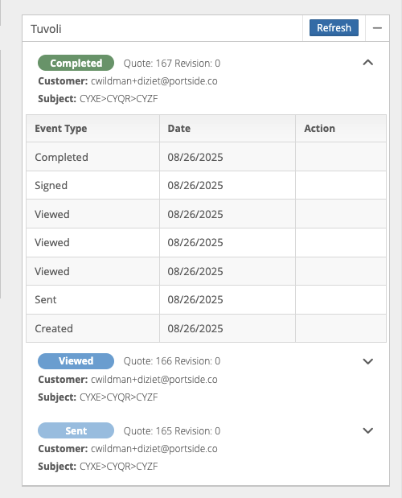Click the green Completed status badge
This screenshot has width=402, height=498.
(x=76, y=63)
